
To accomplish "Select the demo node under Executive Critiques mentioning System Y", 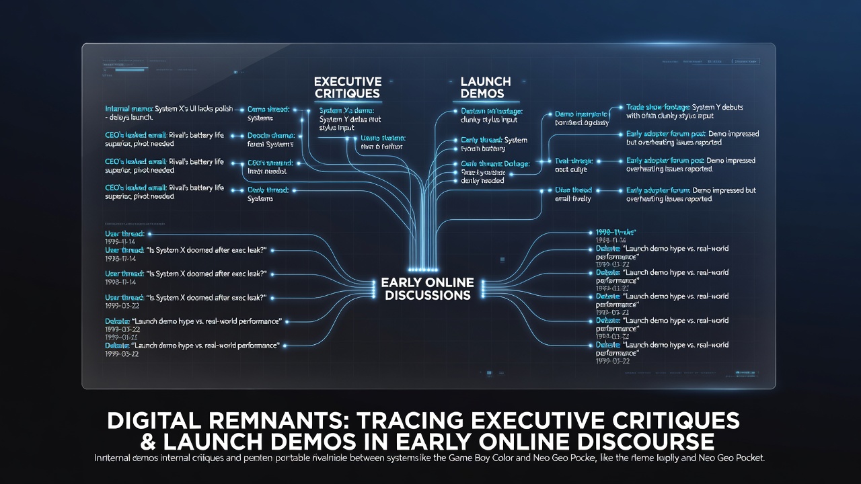I will pyautogui.click(x=350, y=118).
